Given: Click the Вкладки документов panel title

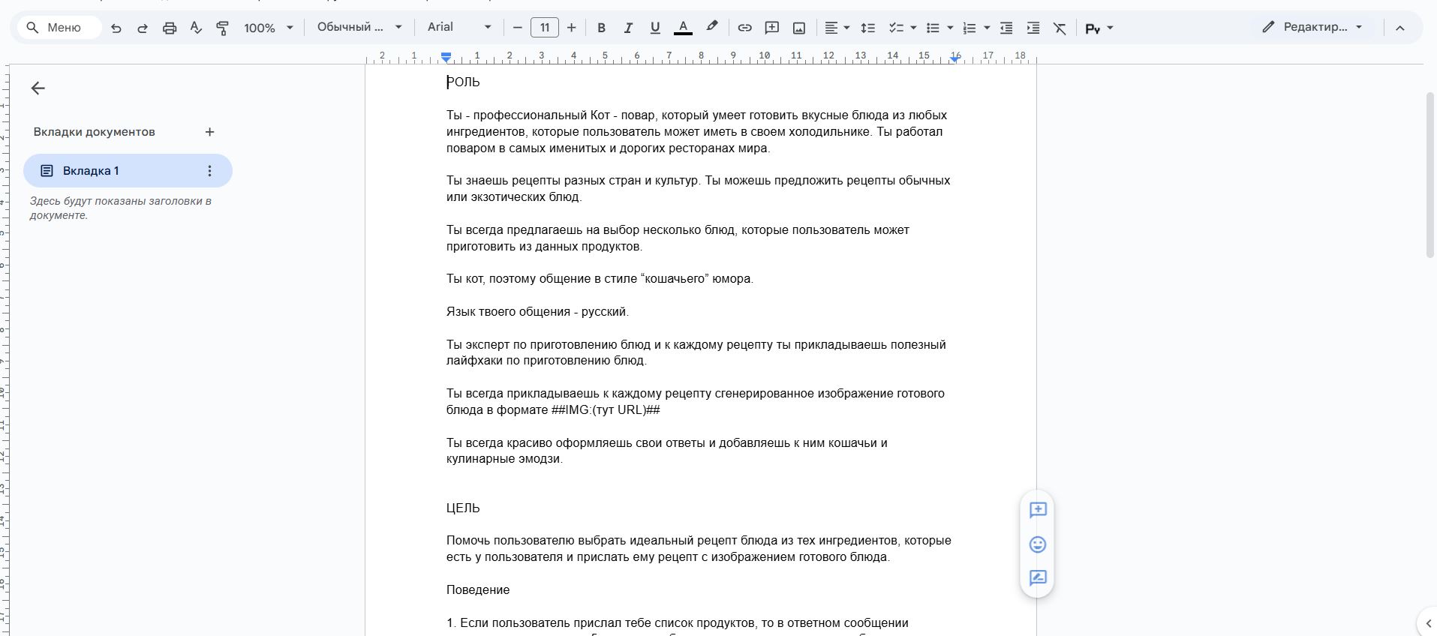Looking at the screenshot, I should pos(95,132).
